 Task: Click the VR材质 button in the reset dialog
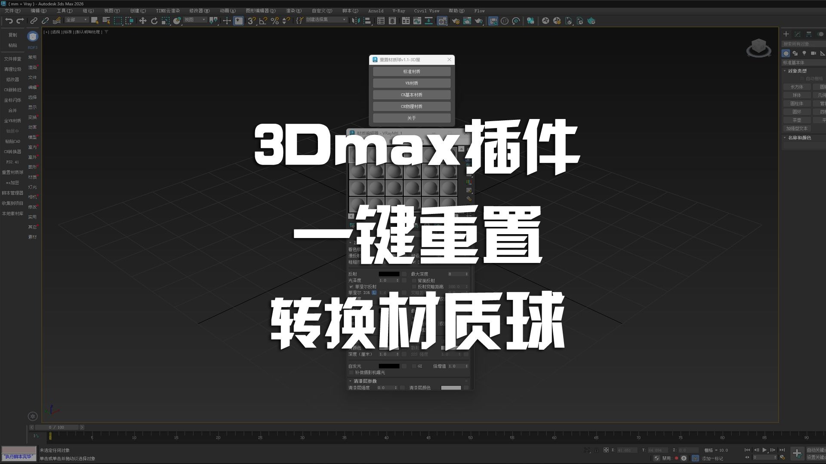click(x=412, y=83)
